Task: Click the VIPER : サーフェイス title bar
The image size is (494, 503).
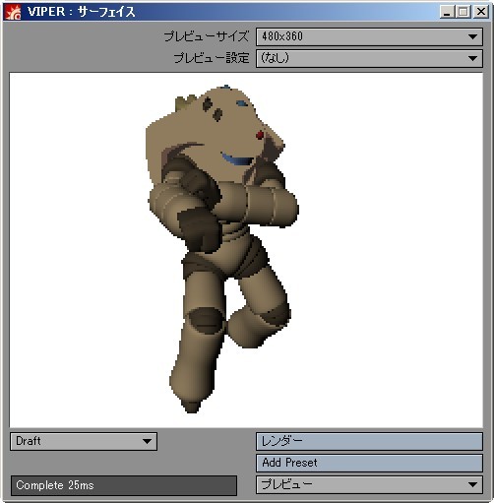Action: 229,12
